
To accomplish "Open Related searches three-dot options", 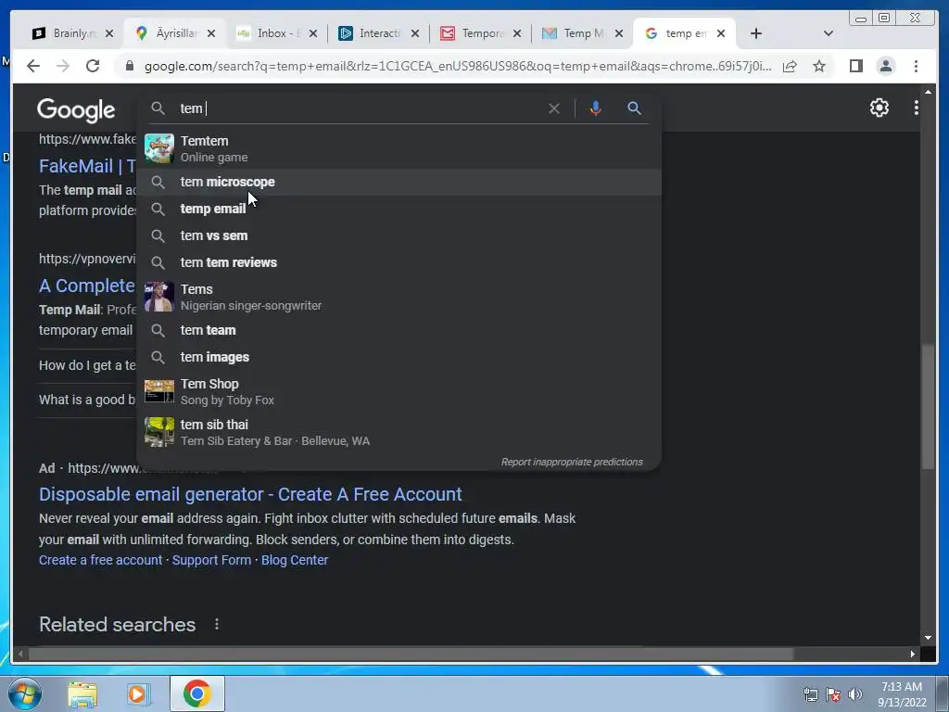I will point(217,624).
